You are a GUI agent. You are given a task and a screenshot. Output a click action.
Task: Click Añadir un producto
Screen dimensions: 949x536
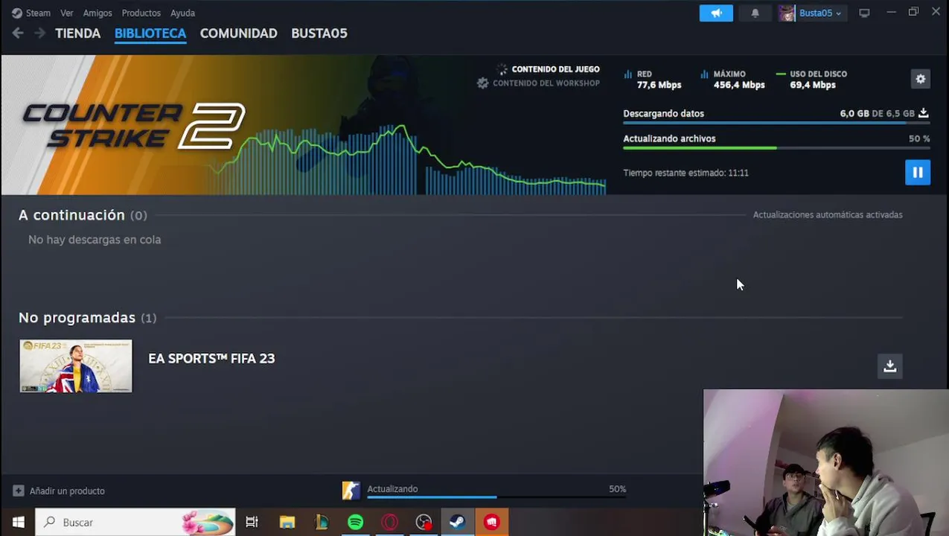tap(67, 491)
